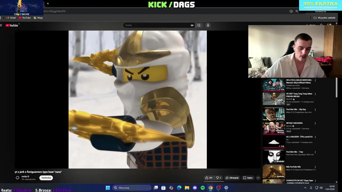Open options for Mój YouTube Mix

tap(315, 167)
